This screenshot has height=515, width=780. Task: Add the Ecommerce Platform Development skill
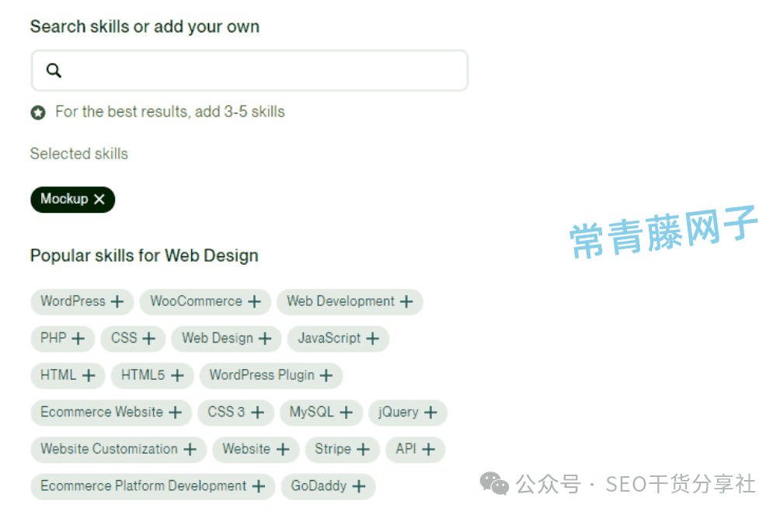(x=153, y=485)
